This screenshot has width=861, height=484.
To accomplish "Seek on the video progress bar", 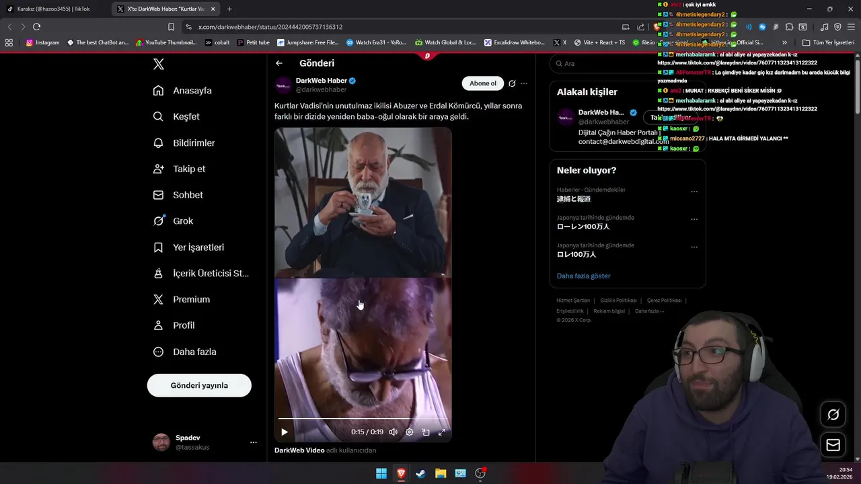I will (x=363, y=419).
